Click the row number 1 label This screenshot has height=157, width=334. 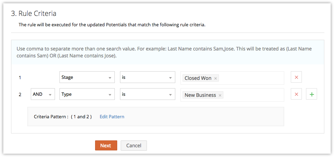pyautogui.click(x=20, y=78)
